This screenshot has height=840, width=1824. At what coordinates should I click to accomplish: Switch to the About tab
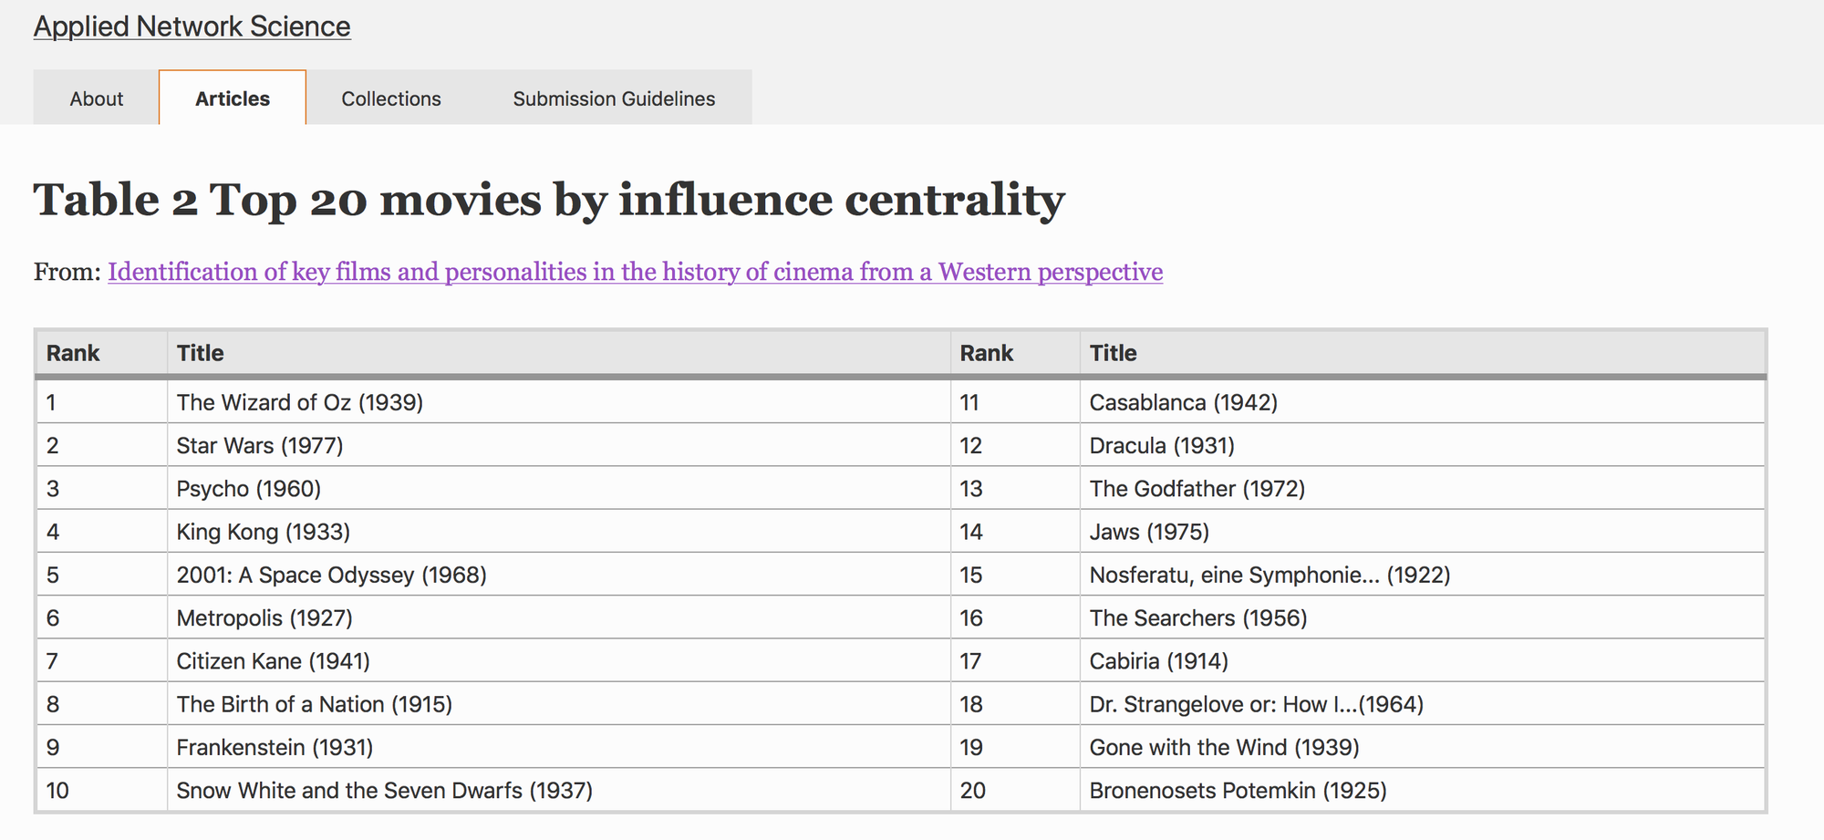[x=96, y=99]
